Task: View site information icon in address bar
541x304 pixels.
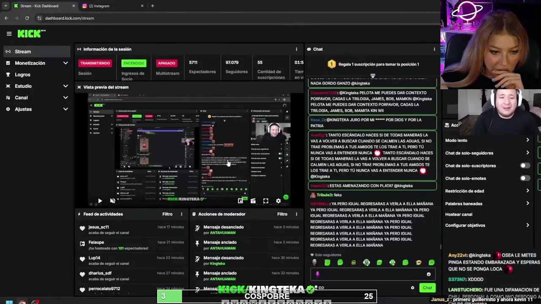Action: click(39, 18)
